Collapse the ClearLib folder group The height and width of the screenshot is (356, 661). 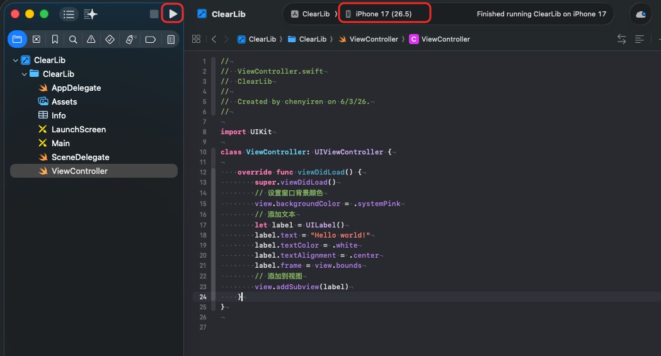click(x=25, y=74)
